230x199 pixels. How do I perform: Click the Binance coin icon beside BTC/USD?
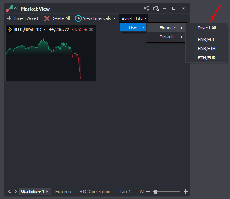[x=10, y=29]
